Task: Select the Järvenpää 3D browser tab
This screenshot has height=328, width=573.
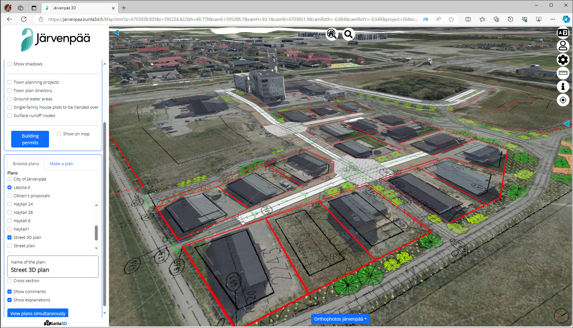Action: 79,8
